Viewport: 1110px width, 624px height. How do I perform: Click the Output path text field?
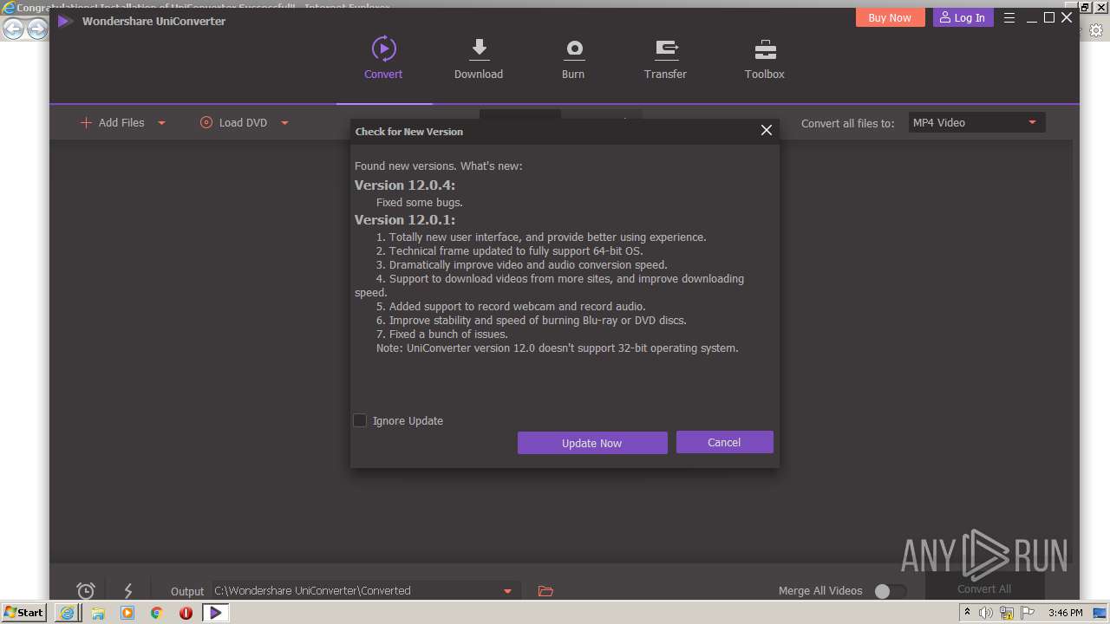pos(356,591)
